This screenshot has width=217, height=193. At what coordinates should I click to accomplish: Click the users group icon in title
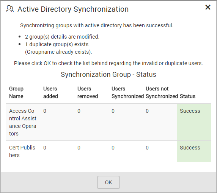10,9
